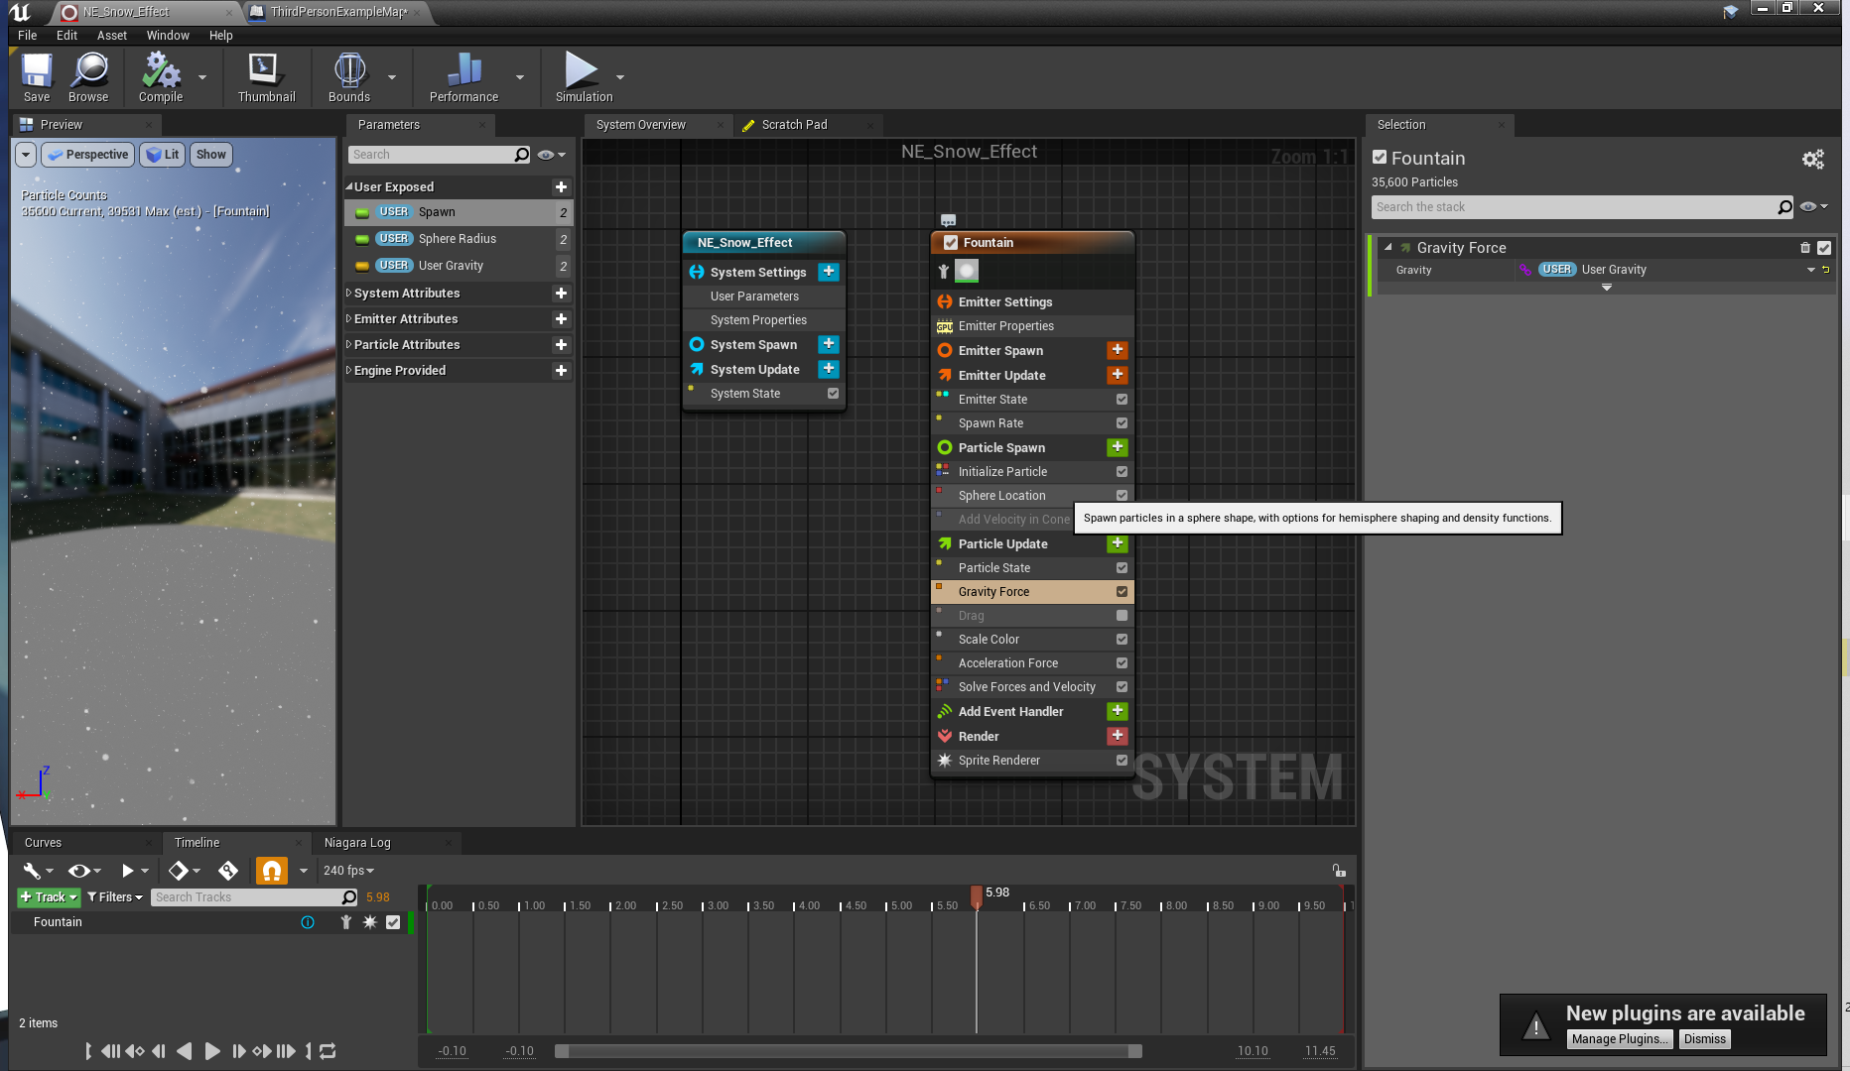
Task: Open the File menu
Action: click(28, 36)
